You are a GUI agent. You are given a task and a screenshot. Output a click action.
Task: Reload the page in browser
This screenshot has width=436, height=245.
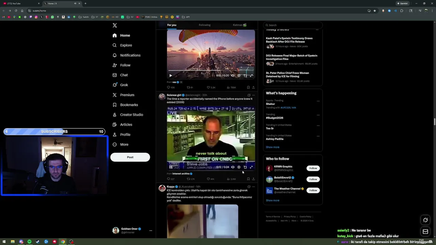tap(16, 11)
